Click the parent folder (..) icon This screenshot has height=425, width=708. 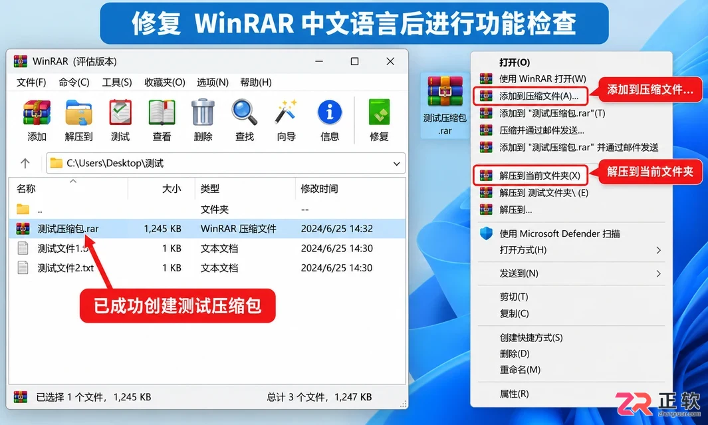(x=23, y=209)
